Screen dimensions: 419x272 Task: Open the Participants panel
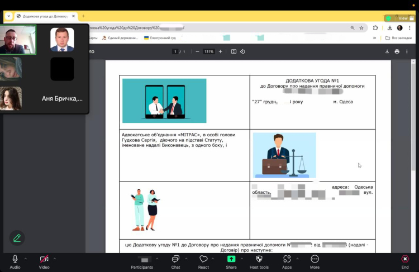click(x=142, y=260)
